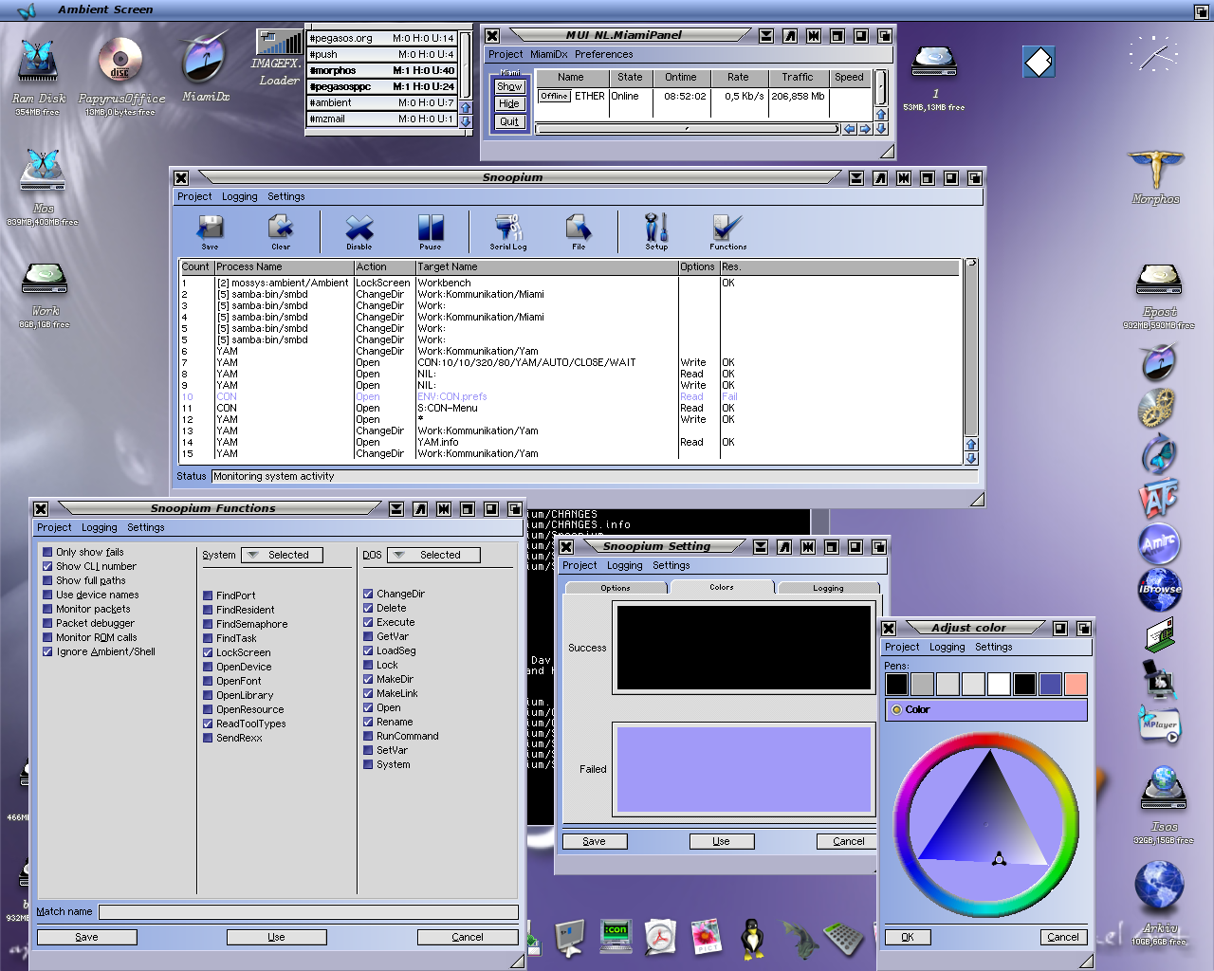
Task: Enable Show full paths checkbox
Action: 47,580
